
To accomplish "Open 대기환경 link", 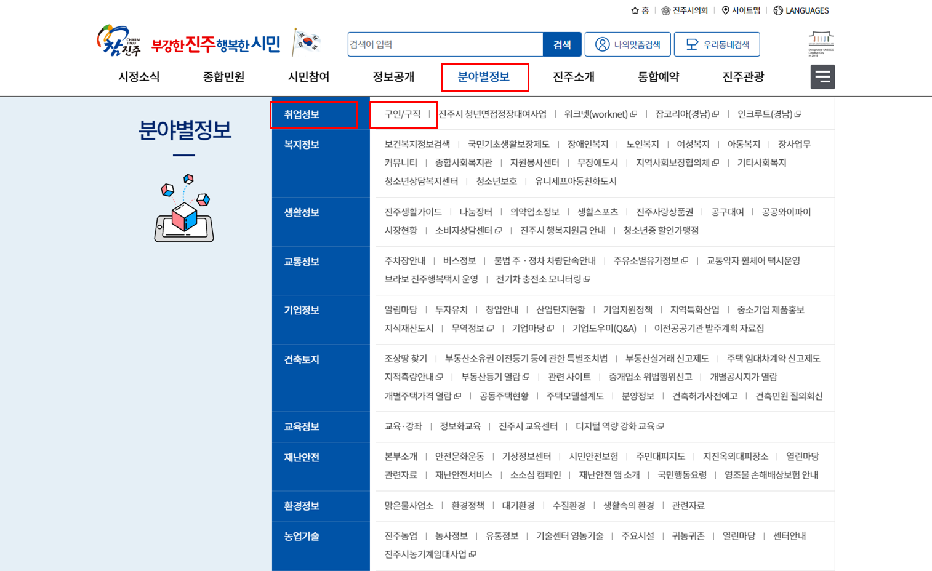I will 518,505.
